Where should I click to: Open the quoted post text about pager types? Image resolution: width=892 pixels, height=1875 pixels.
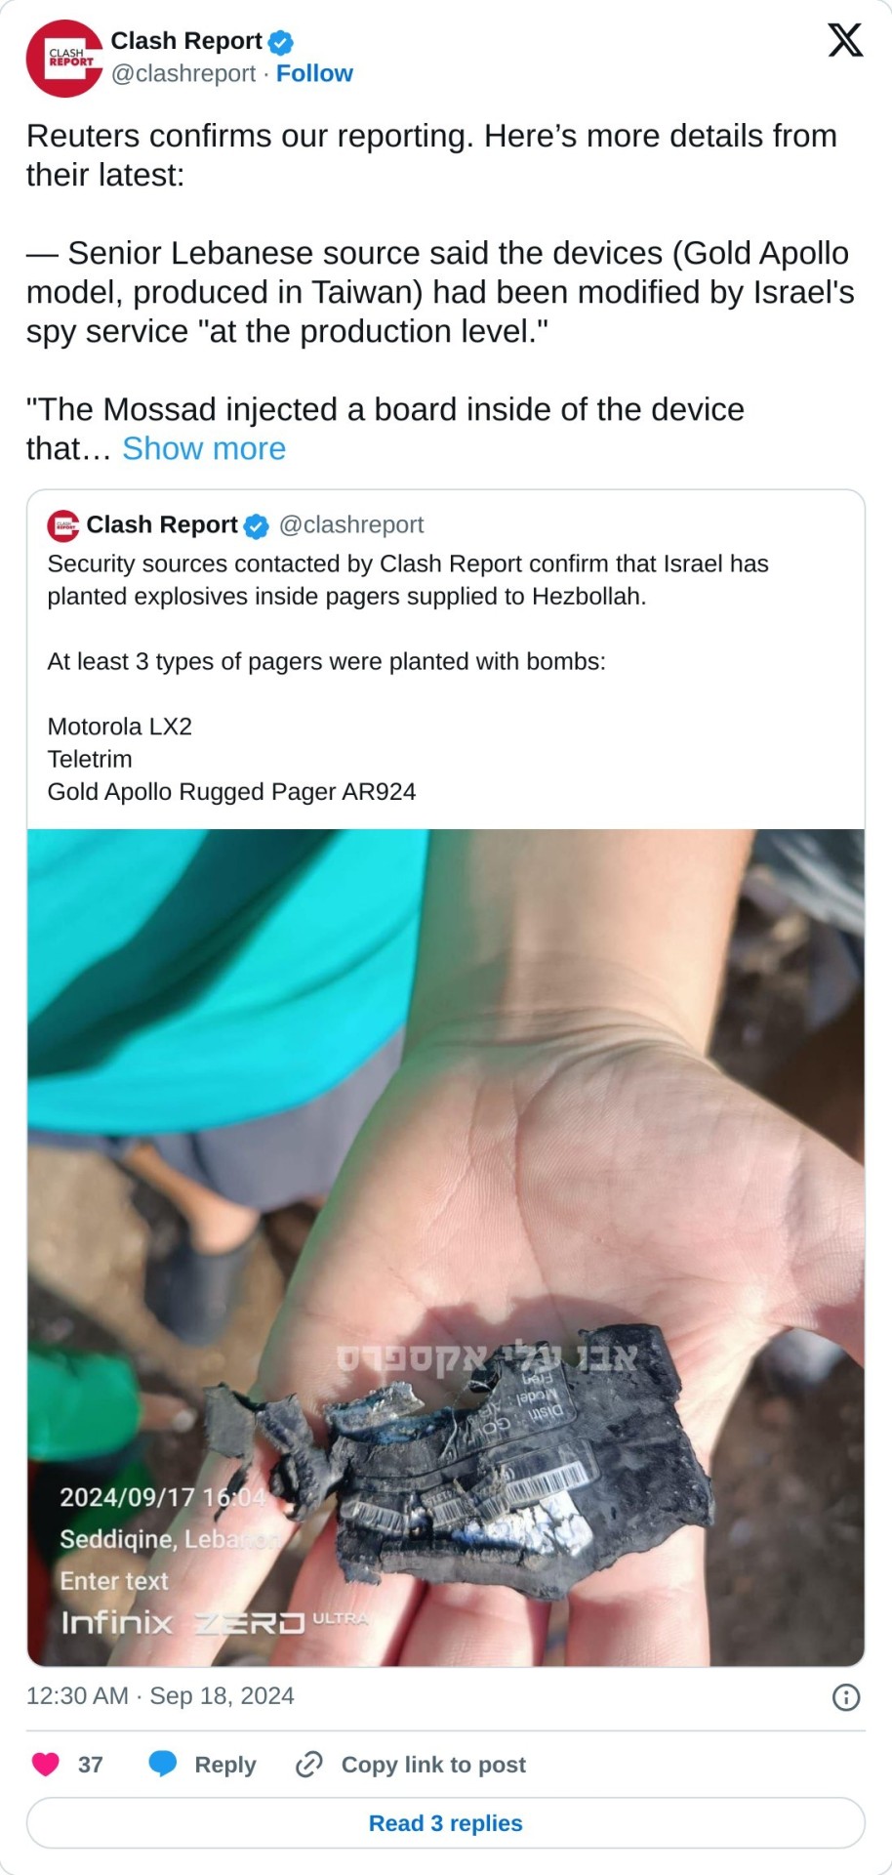(408, 677)
